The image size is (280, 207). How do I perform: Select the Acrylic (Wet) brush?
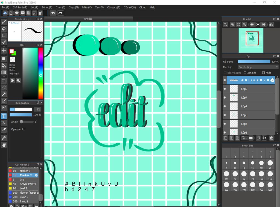point(24,184)
